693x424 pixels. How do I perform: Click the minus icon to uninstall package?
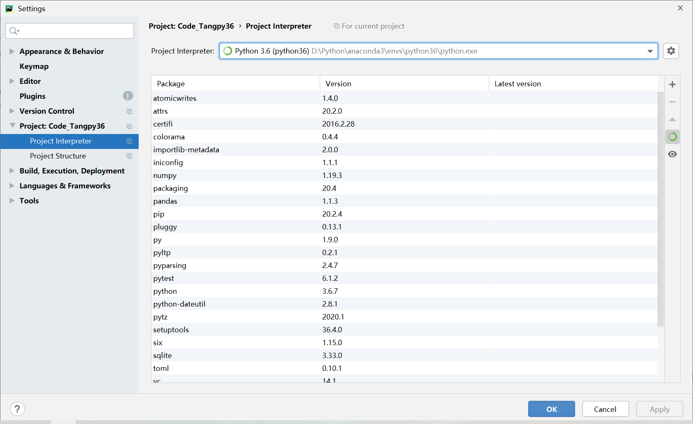[x=672, y=102]
